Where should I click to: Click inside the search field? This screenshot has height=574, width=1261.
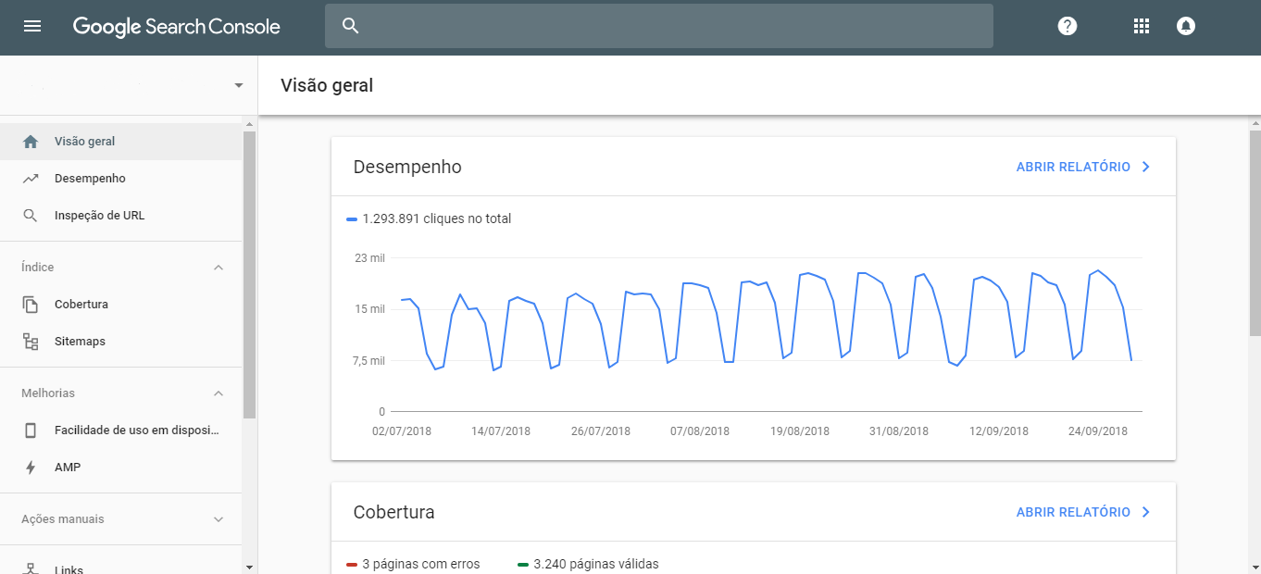657,26
